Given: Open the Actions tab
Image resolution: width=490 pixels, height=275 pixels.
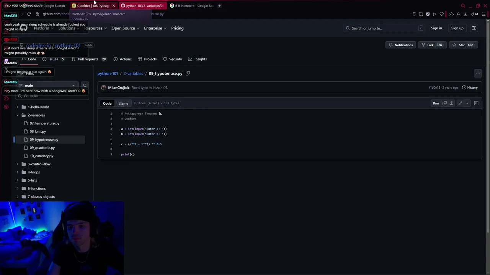Looking at the screenshot, I should tap(122, 59).
